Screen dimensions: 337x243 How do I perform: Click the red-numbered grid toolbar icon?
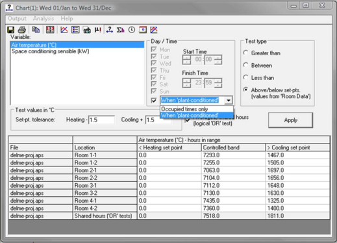coord(50,30)
